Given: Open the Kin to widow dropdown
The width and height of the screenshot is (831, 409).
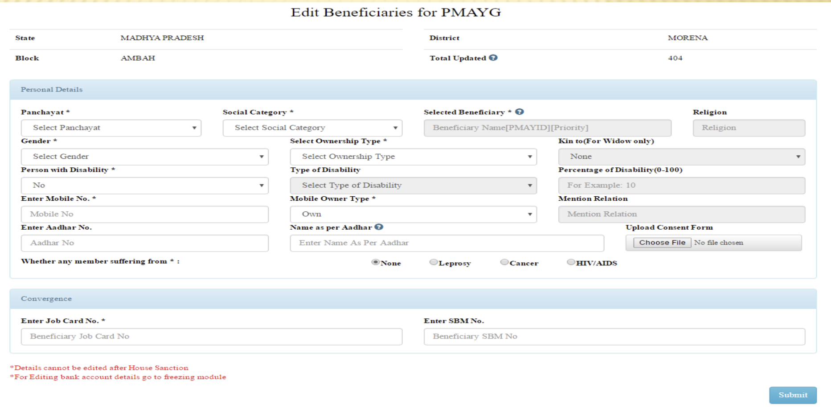Looking at the screenshot, I should point(681,157).
